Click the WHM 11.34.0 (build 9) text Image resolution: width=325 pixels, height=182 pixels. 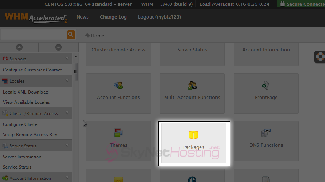[167, 4]
